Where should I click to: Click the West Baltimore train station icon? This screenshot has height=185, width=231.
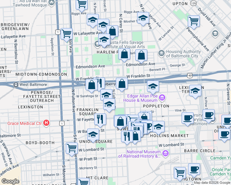[x=16, y=85]
